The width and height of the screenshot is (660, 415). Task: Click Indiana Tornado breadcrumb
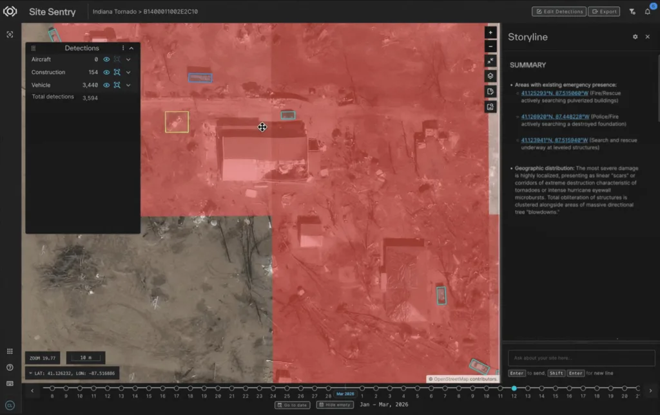click(x=115, y=12)
